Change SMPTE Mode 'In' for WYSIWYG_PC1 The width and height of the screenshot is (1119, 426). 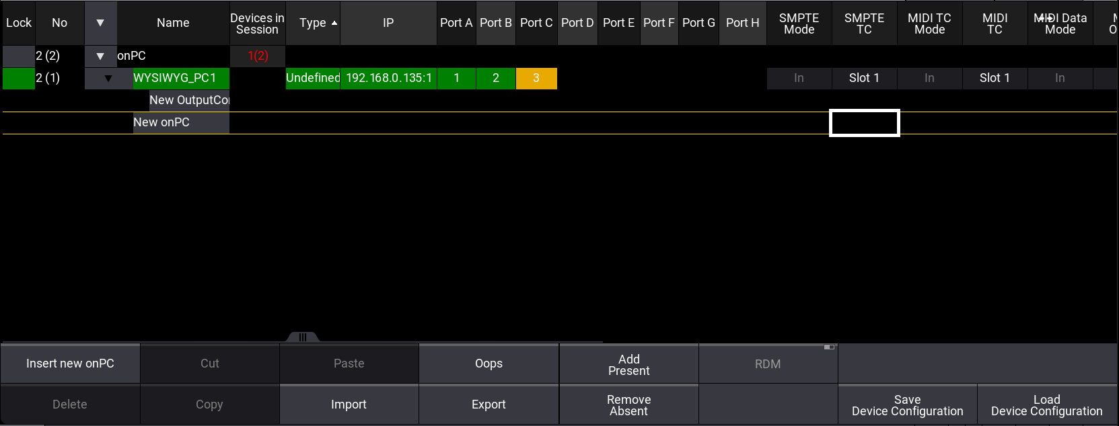coord(799,79)
